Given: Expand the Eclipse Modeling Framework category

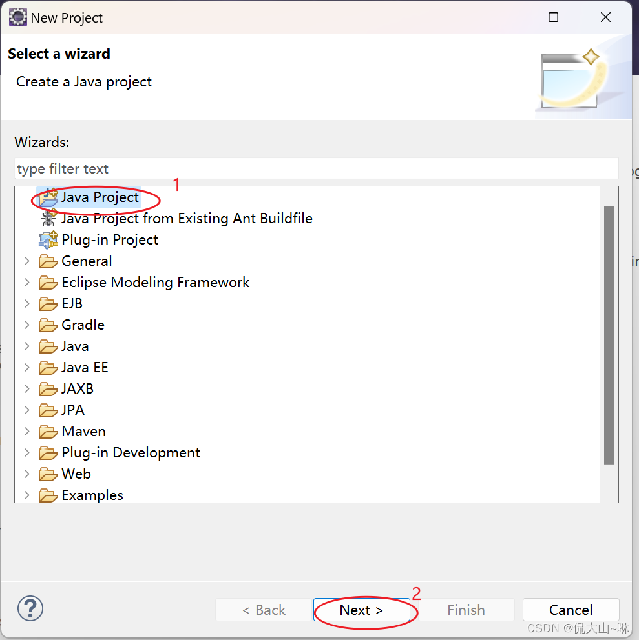Looking at the screenshot, I should point(27,282).
